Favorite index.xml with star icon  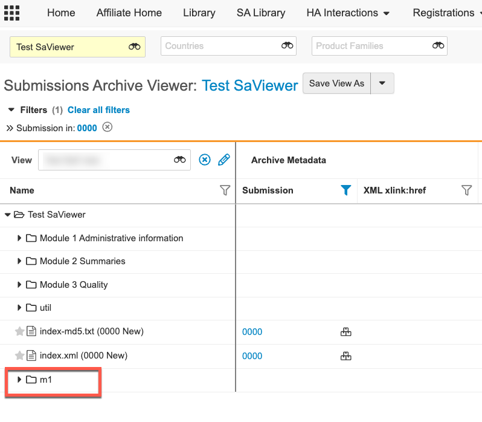[19, 355]
